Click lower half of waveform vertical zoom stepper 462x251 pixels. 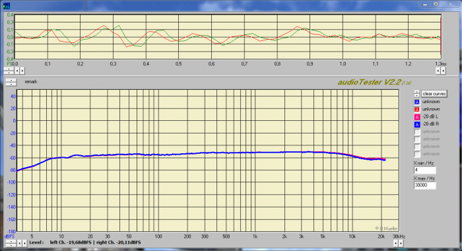[x=9, y=73]
